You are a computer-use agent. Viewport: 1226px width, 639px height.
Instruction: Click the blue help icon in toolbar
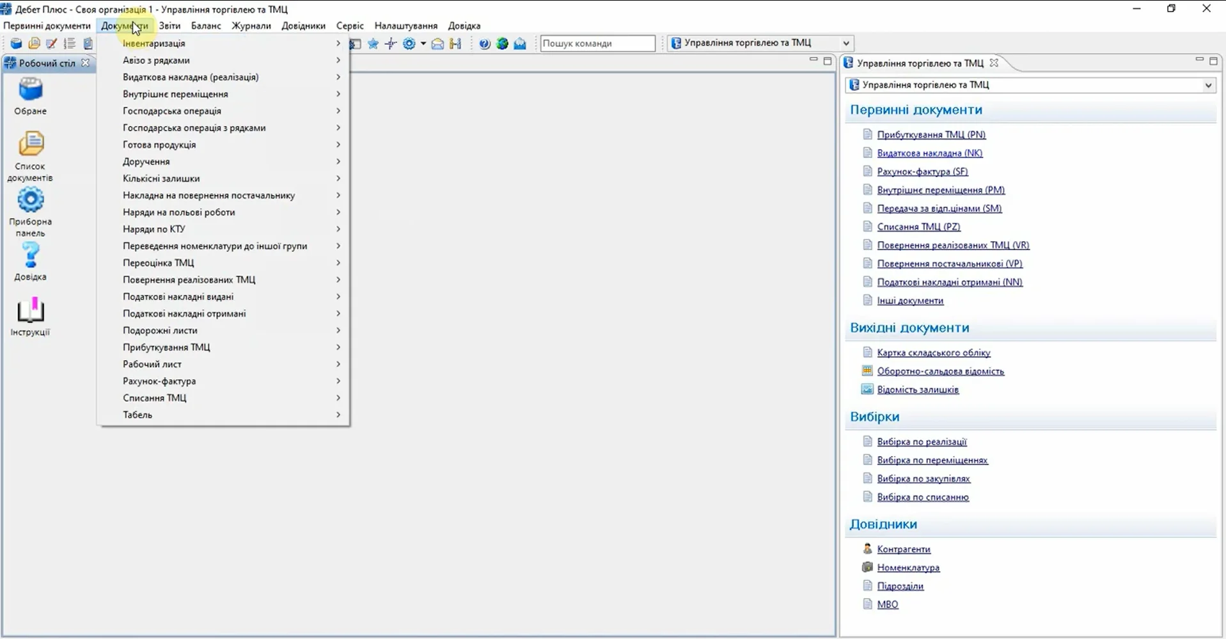[485, 43]
